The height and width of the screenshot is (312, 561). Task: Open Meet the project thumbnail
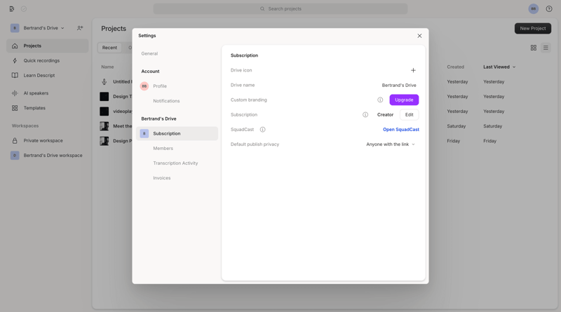tap(104, 126)
